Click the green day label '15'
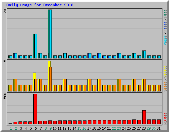Screen dimensions: 169x132 [x=79, y=128]
